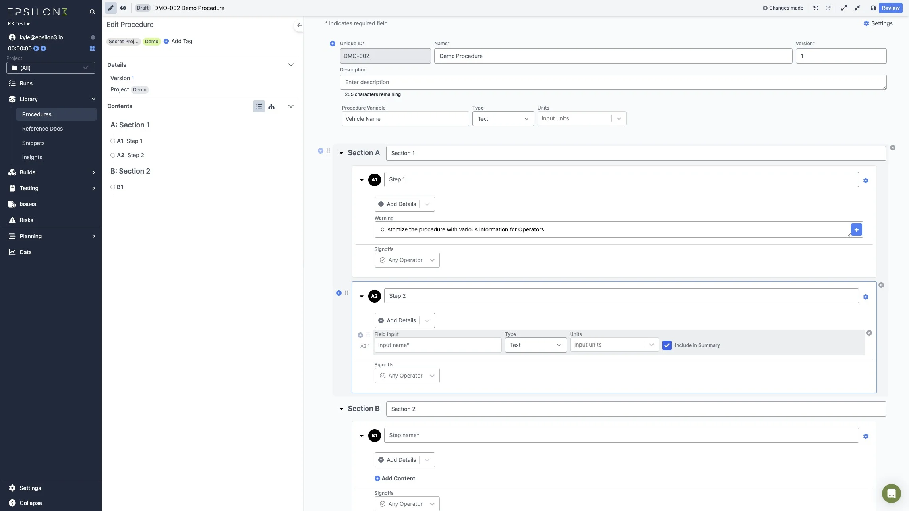Select tree diagram view of contents

point(271,106)
